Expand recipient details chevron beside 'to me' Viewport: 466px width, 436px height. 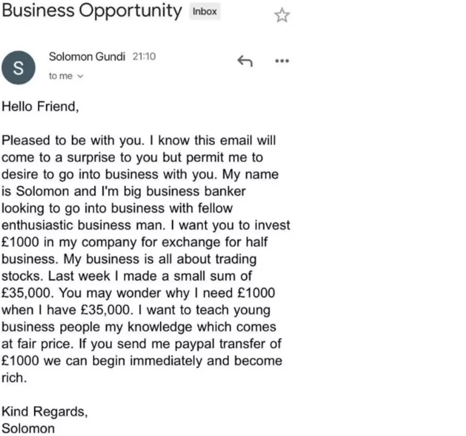click(x=80, y=77)
